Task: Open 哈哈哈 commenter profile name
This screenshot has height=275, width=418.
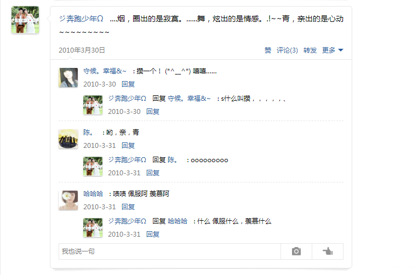Action: tap(93, 194)
